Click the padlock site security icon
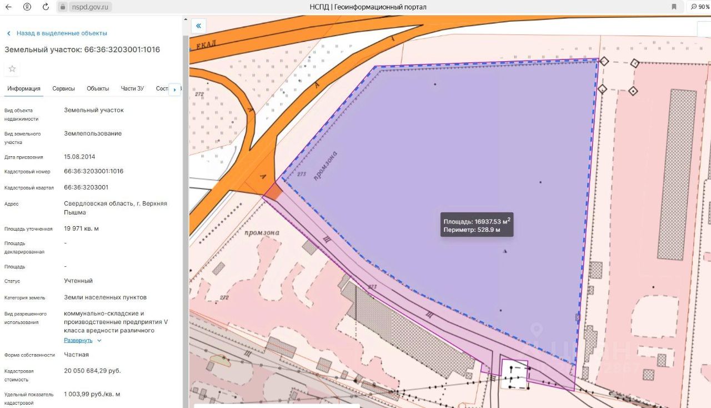The width and height of the screenshot is (711, 408). pos(63,7)
